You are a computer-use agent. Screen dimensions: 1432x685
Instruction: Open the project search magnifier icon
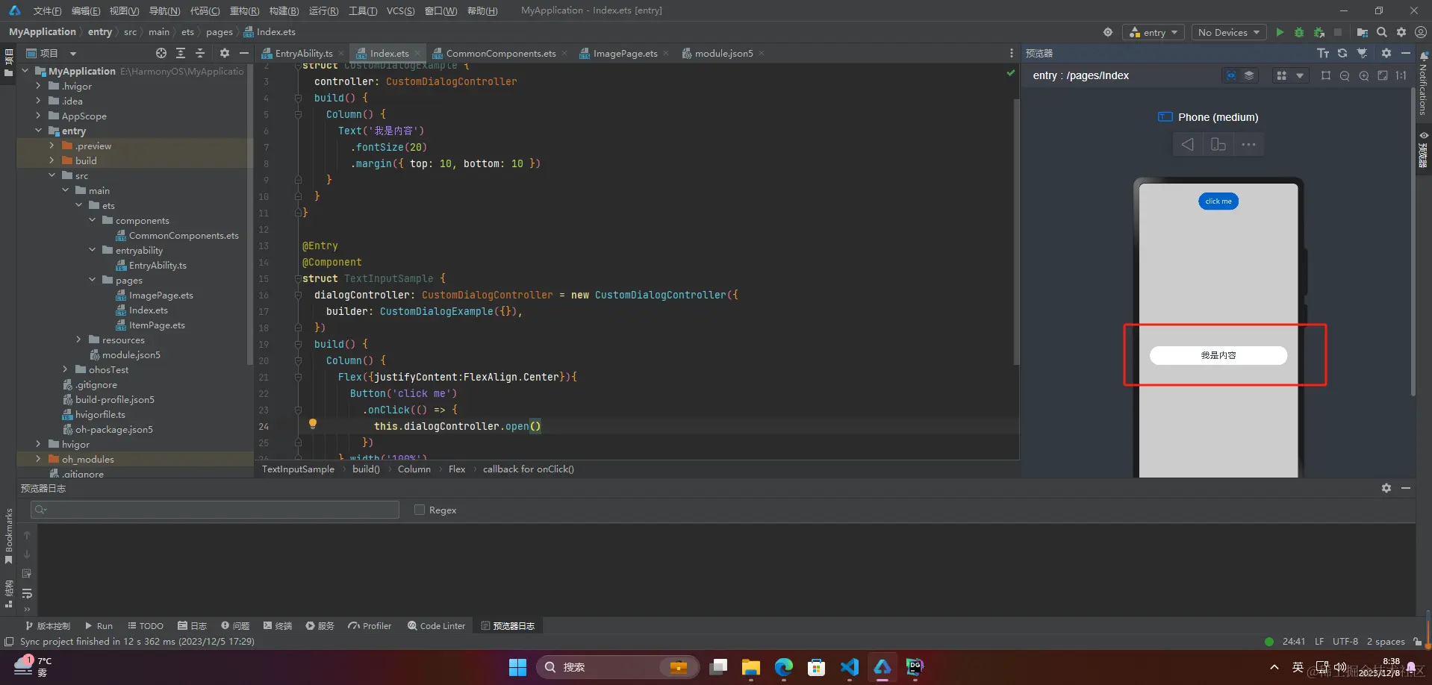1382,32
